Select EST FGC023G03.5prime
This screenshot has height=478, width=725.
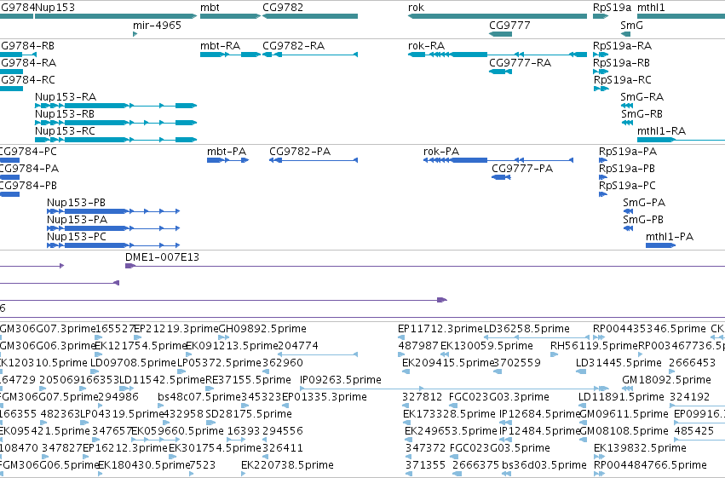(x=456, y=457)
